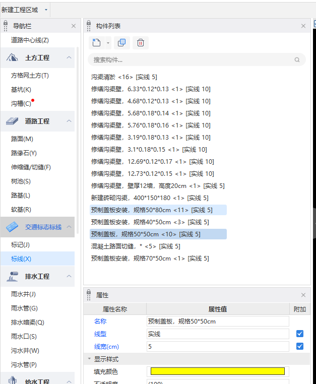Collapse the 排水工程 section chevron
316x384 pixels.
69,276
